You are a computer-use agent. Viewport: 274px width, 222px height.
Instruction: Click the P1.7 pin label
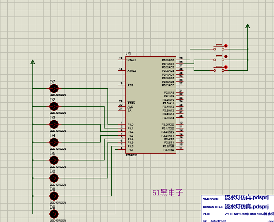pyautogui.click(x=130, y=150)
